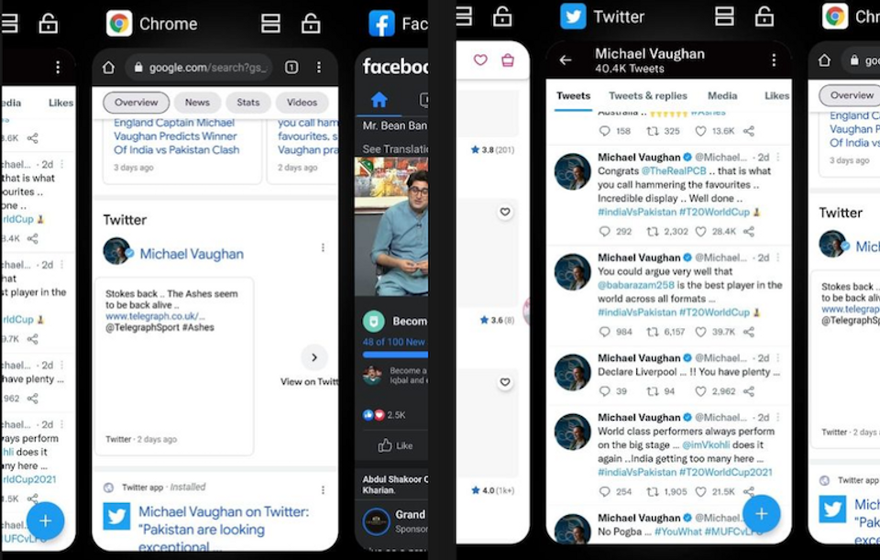Open three-dot menu in Michael Vaughan profile header

[x=774, y=60]
